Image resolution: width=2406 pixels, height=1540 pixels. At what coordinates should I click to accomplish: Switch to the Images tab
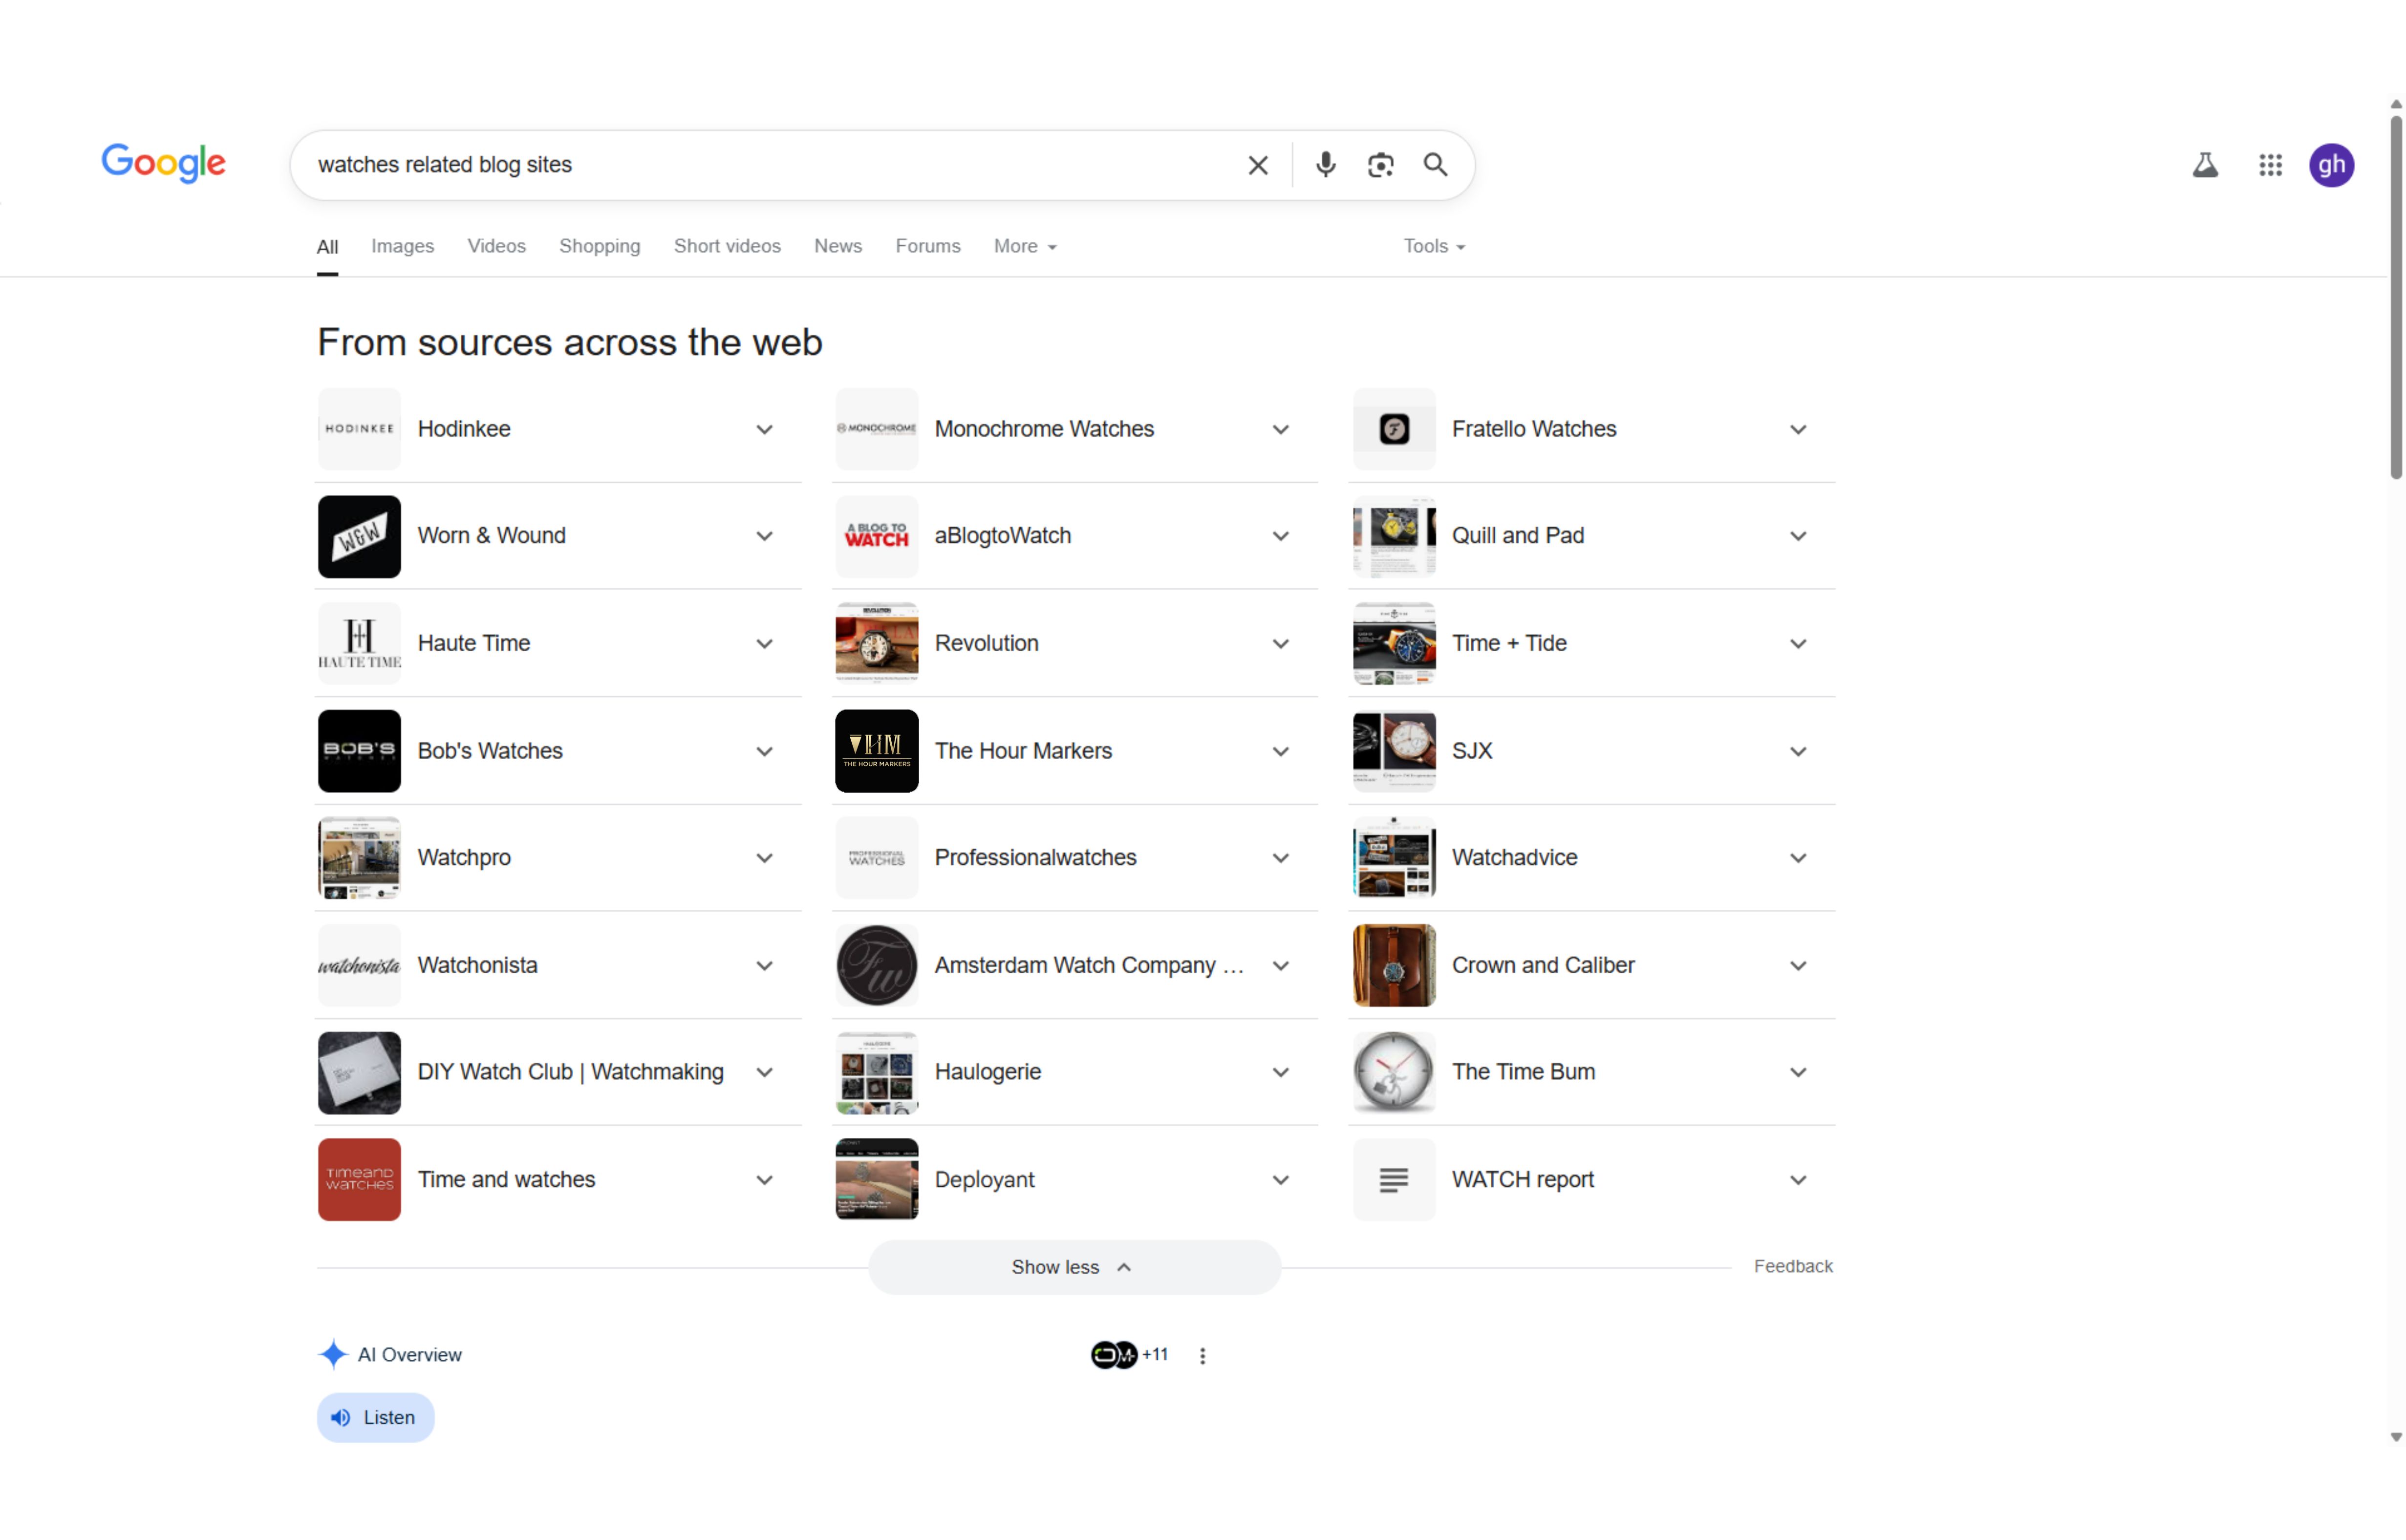point(402,246)
